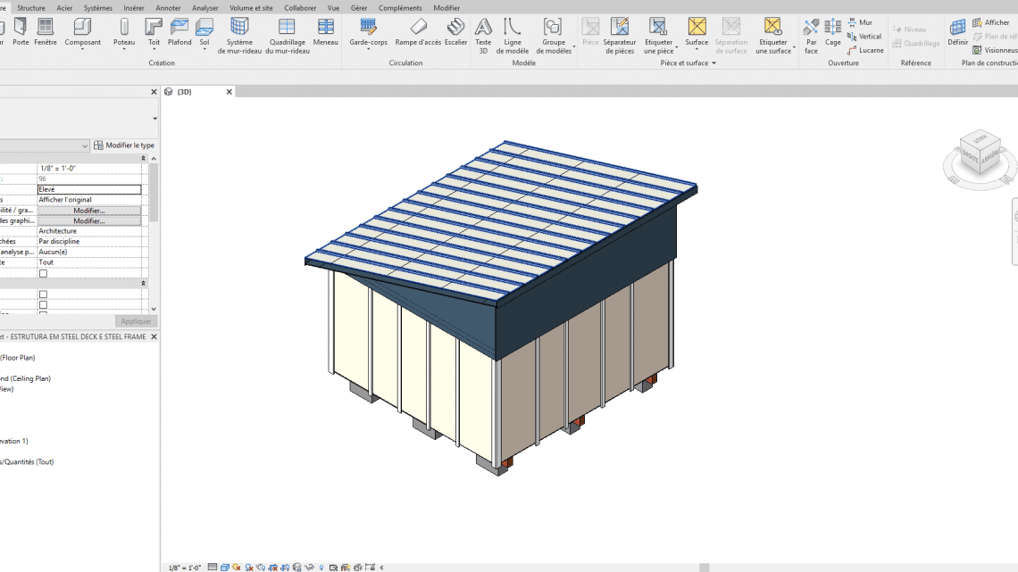Click the Lucarne dormer button
The image size is (1018, 572).
865,50
